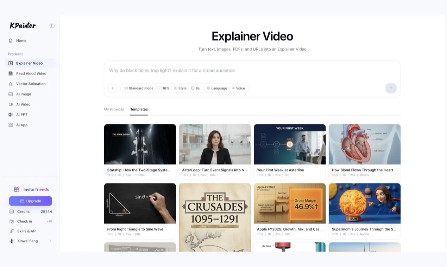Click the AI App grid icon

[11, 125]
